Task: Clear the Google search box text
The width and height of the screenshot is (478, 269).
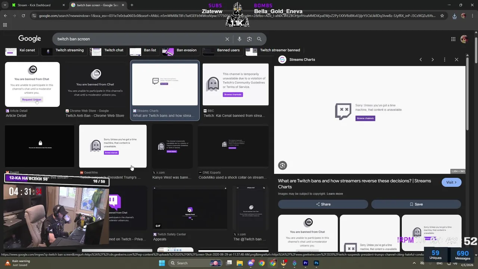Action: tap(227, 39)
